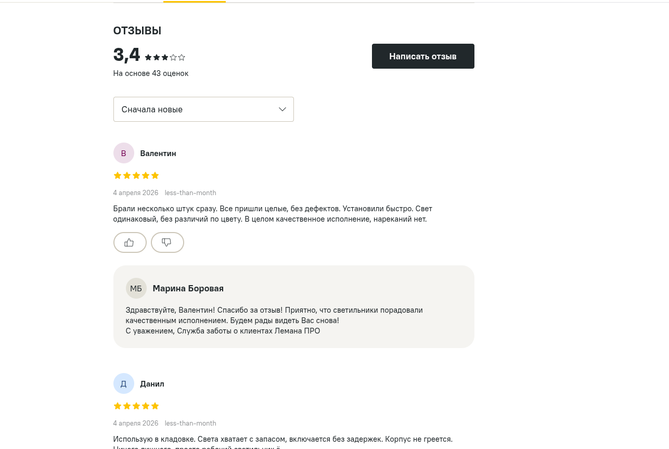The width and height of the screenshot is (669, 449).
Task: Click the overall rating stars beside 3,4
Action: (x=165, y=57)
